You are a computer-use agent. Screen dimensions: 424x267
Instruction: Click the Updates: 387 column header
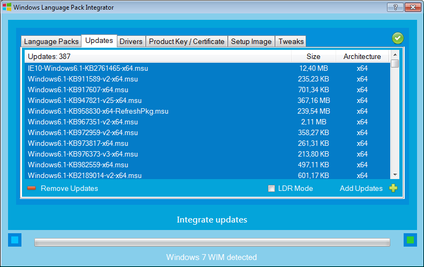click(x=158, y=56)
